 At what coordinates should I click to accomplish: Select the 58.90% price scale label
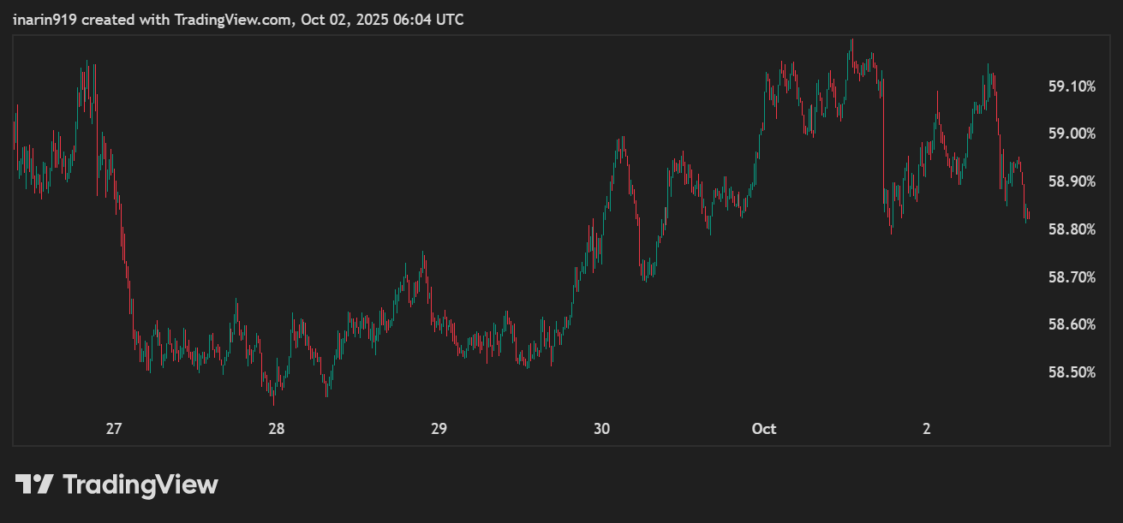coord(1072,181)
